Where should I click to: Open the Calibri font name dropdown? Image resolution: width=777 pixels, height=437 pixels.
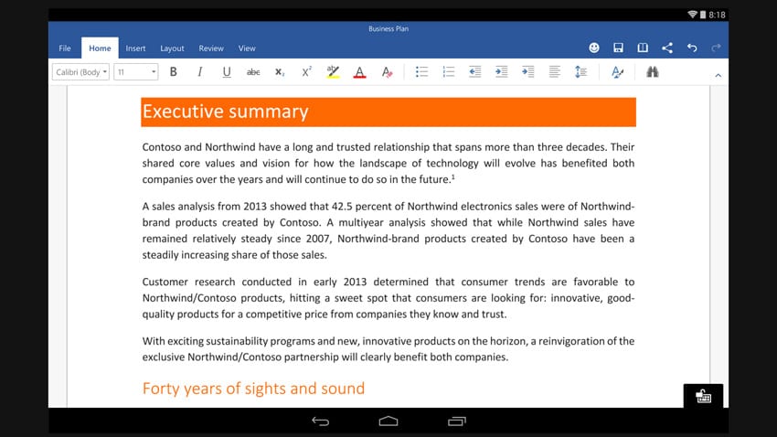[x=80, y=72]
